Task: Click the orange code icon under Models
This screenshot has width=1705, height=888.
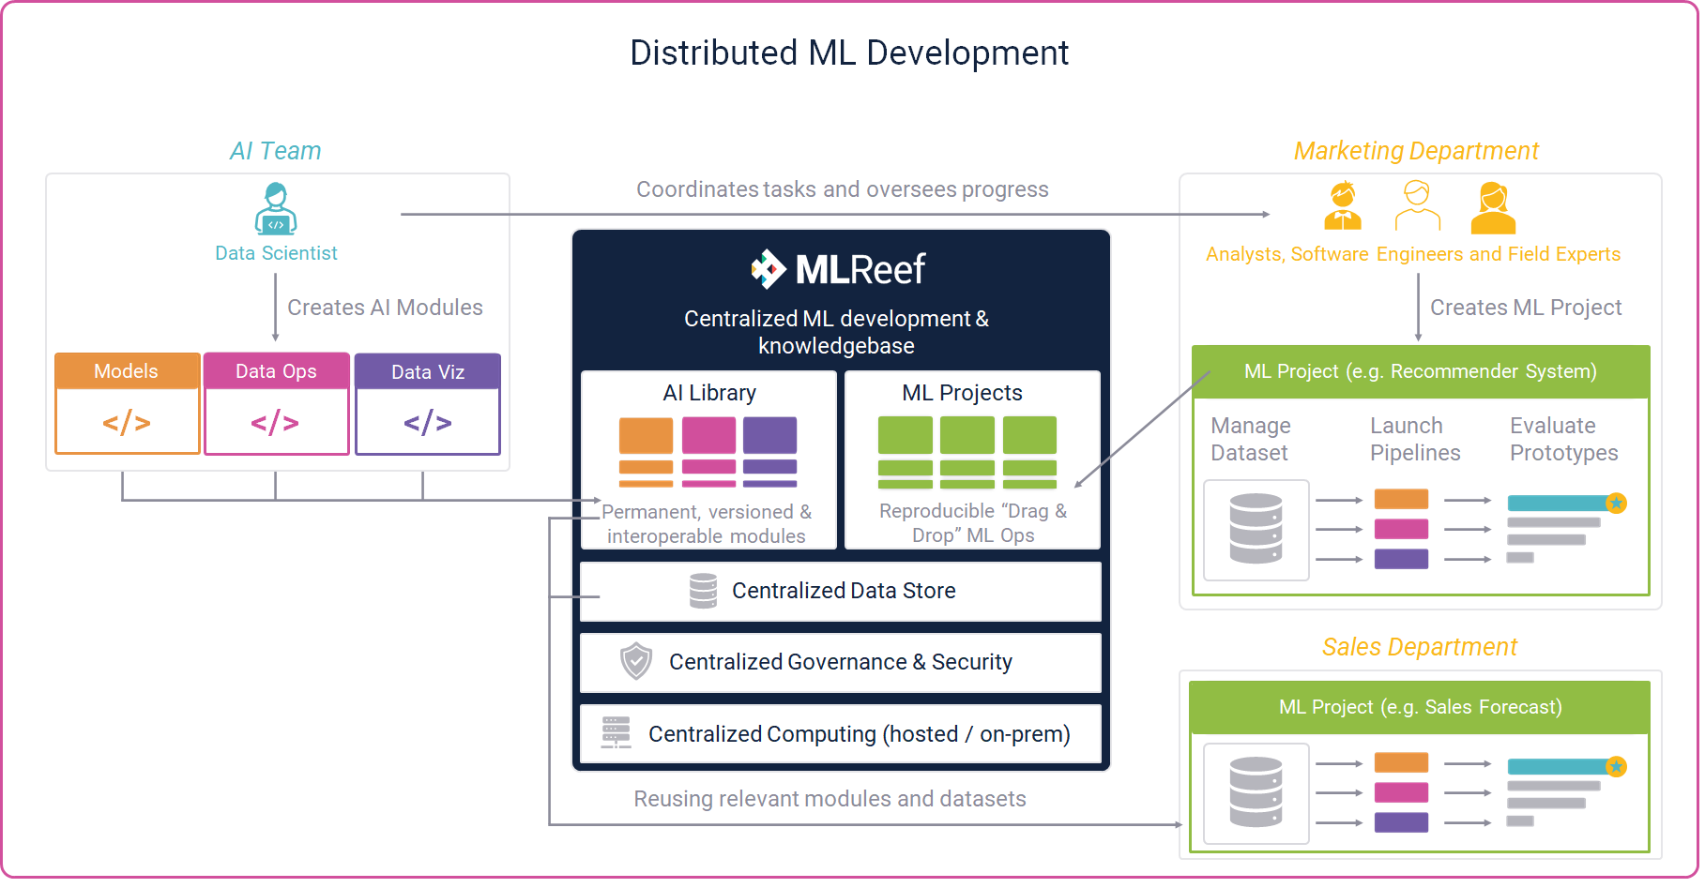Action: pos(127,423)
